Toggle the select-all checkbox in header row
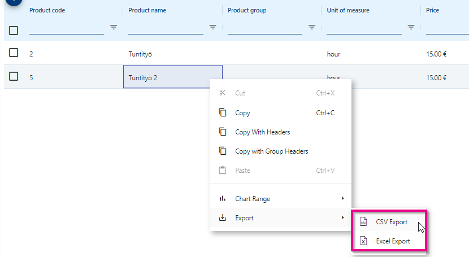Screen dimensions: 469x257 pyautogui.click(x=14, y=31)
